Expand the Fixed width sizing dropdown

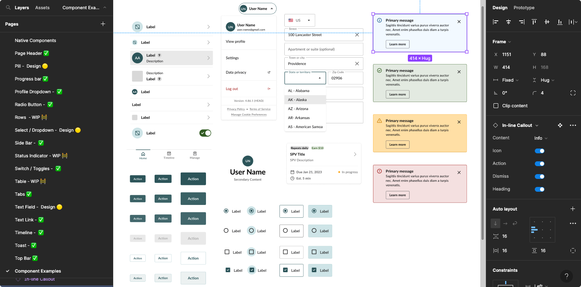(510, 80)
